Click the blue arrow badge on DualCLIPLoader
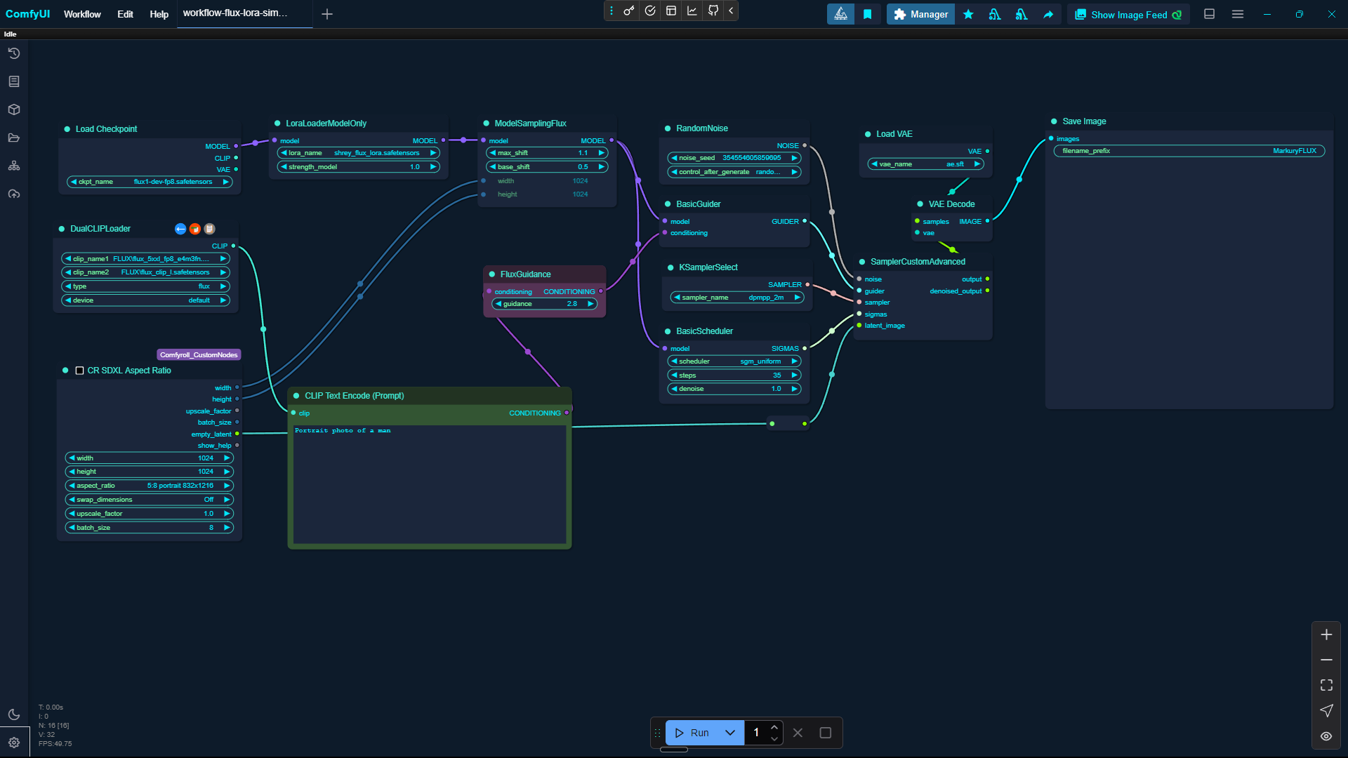Image resolution: width=1348 pixels, height=758 pixels. coord(180,229)
